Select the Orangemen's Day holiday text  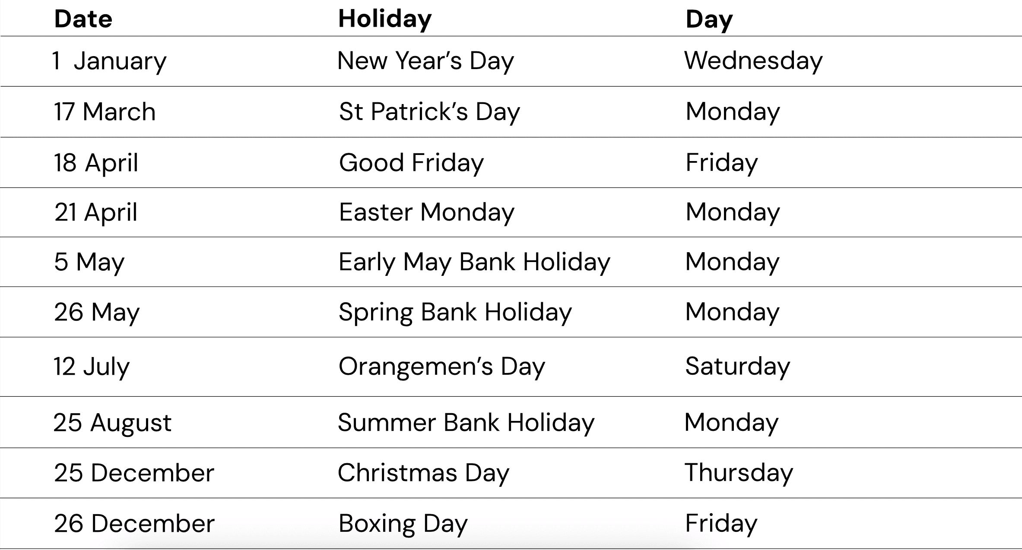pyautogui.click(x=442, y=367)
